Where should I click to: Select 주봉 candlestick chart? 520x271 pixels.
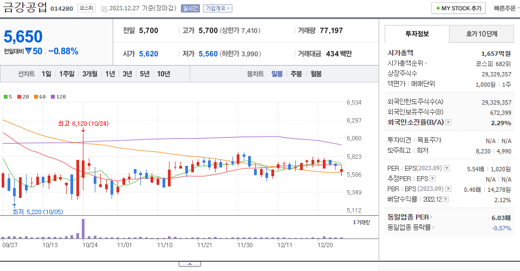click(x=296, y=74)
